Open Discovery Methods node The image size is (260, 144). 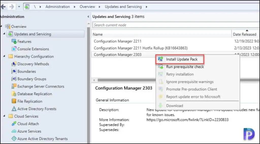[33, 64]
